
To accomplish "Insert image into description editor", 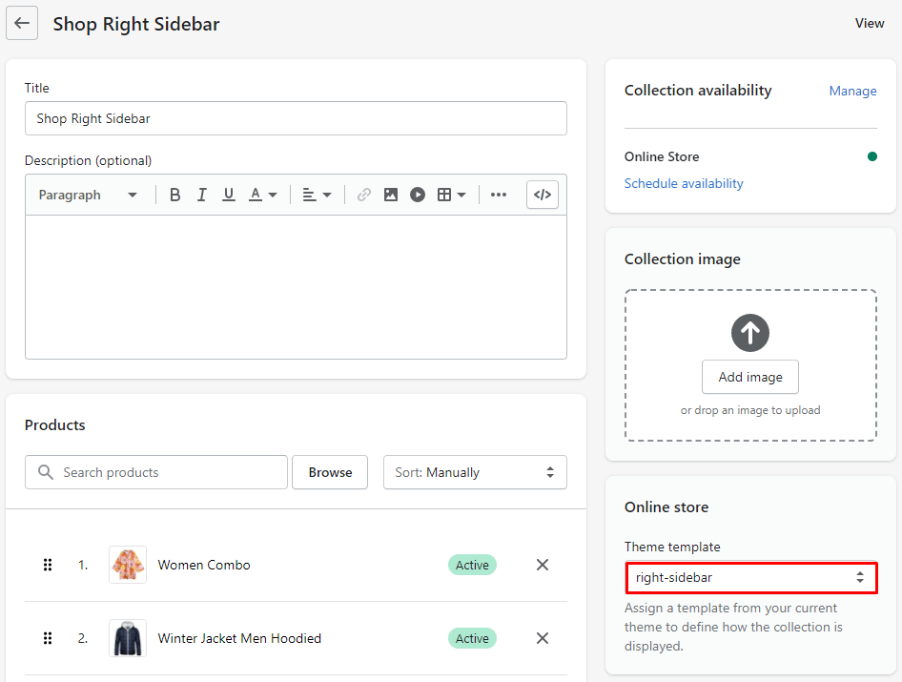I will coord(391,195).
